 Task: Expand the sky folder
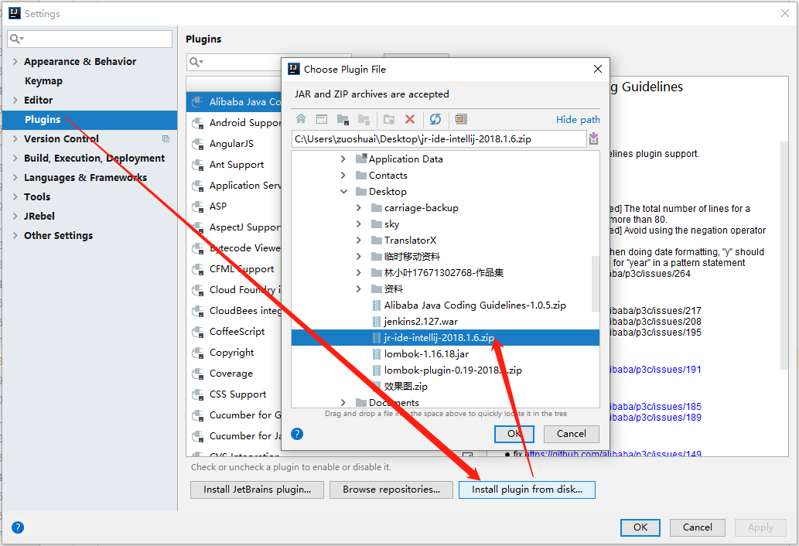359,224
